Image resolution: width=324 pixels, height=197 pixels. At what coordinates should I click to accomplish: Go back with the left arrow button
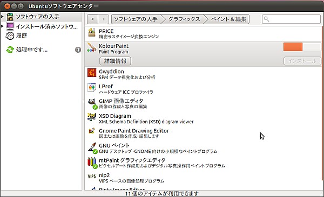click(x=92, y=19)
